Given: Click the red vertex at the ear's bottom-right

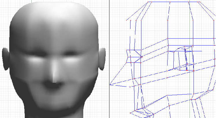Looking at the screenshot, I should coord(194,70).
